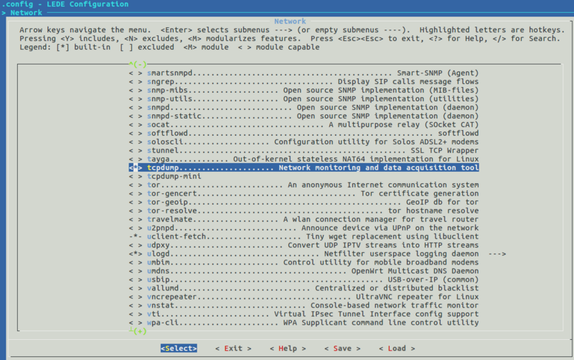
Task: Toggle the tcpdump-mini package selection marker
Action: point(136,176)
